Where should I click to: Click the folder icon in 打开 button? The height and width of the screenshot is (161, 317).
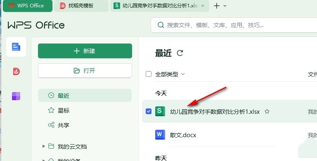pyautogui.click(x=77, y=71)
